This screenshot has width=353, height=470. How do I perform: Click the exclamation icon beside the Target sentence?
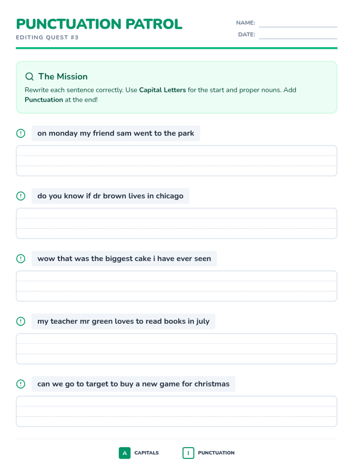21,384
